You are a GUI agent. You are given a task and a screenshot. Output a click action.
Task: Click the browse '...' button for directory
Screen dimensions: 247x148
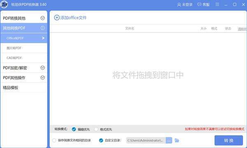point(169,140)
